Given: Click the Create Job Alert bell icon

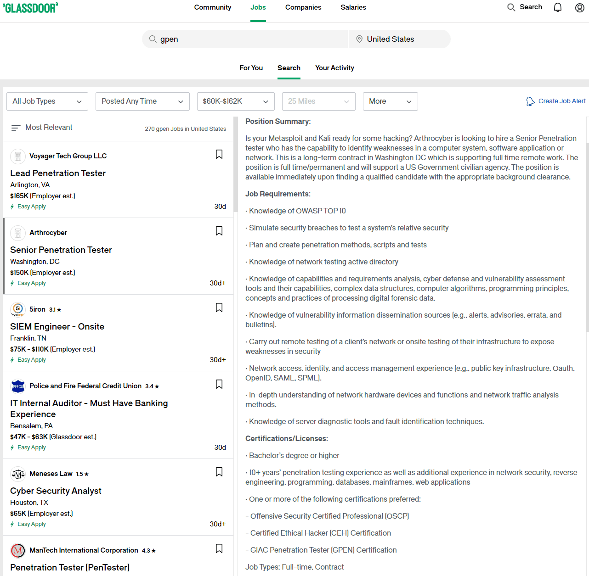Looking at the screenshot, I should tap(530, 101).
